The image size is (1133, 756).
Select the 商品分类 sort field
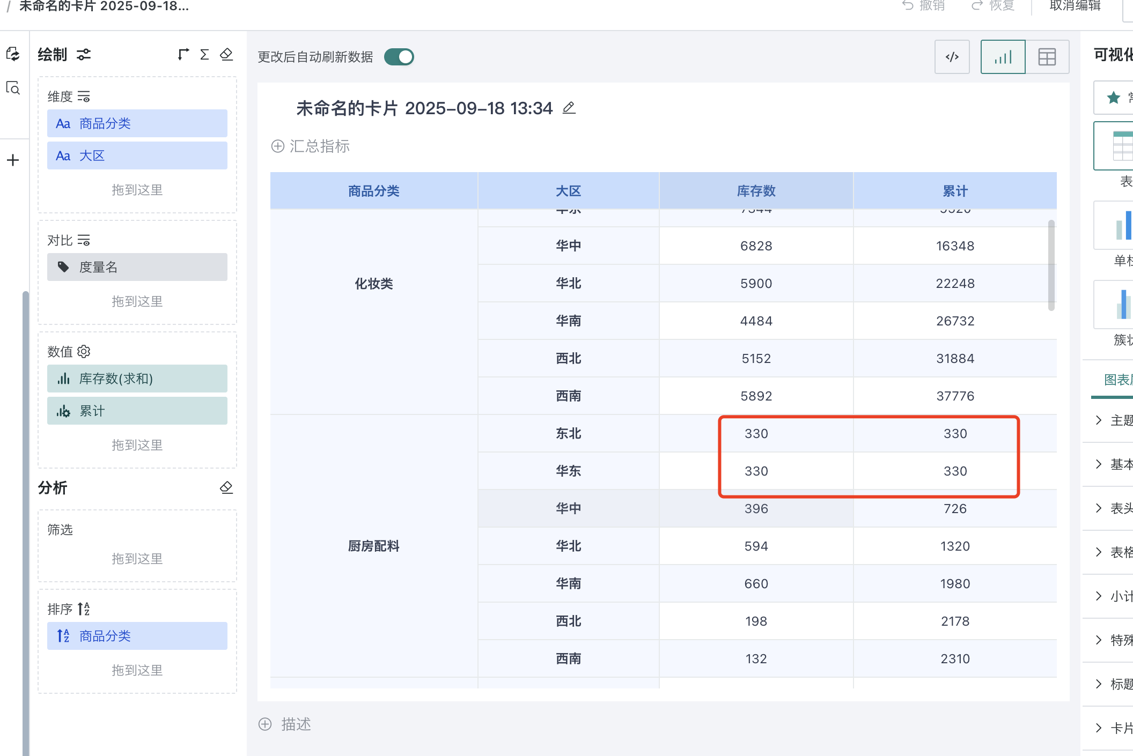tap(137, 636)
